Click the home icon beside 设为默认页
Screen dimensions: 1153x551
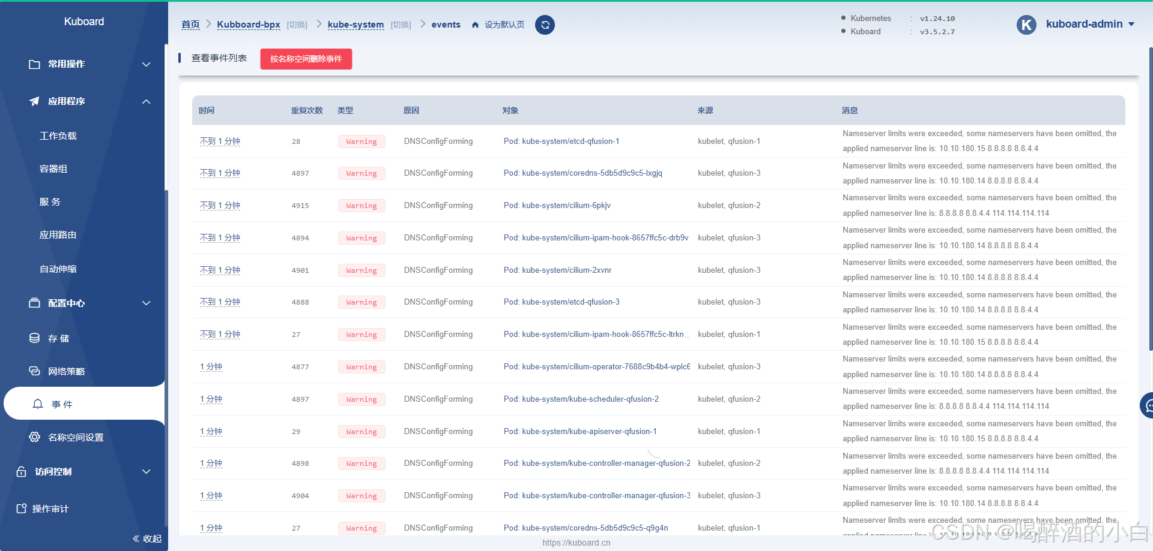coord(475,25)
